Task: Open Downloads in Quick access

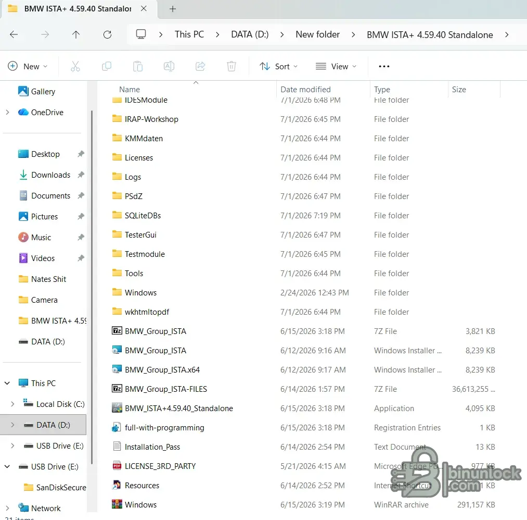Action: (x=51, y=175)
